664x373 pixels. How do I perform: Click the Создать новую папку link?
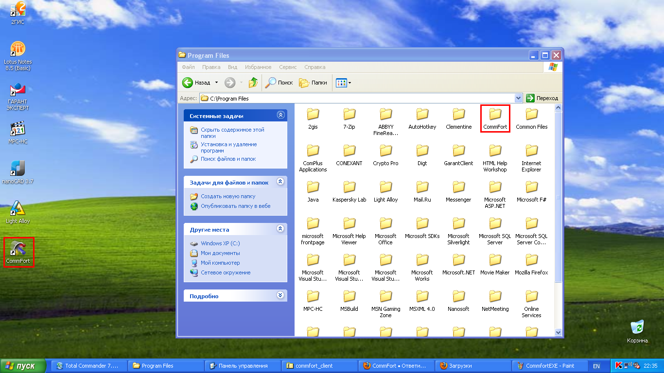pos(227,196)
